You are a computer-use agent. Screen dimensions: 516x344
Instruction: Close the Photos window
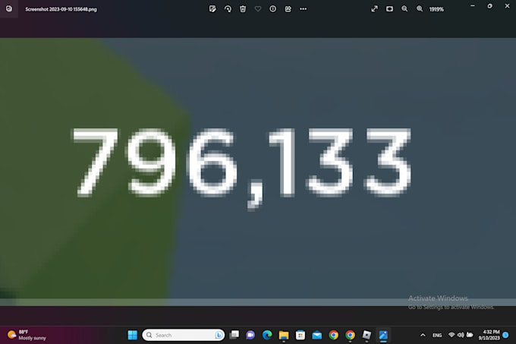pos(507,6)
